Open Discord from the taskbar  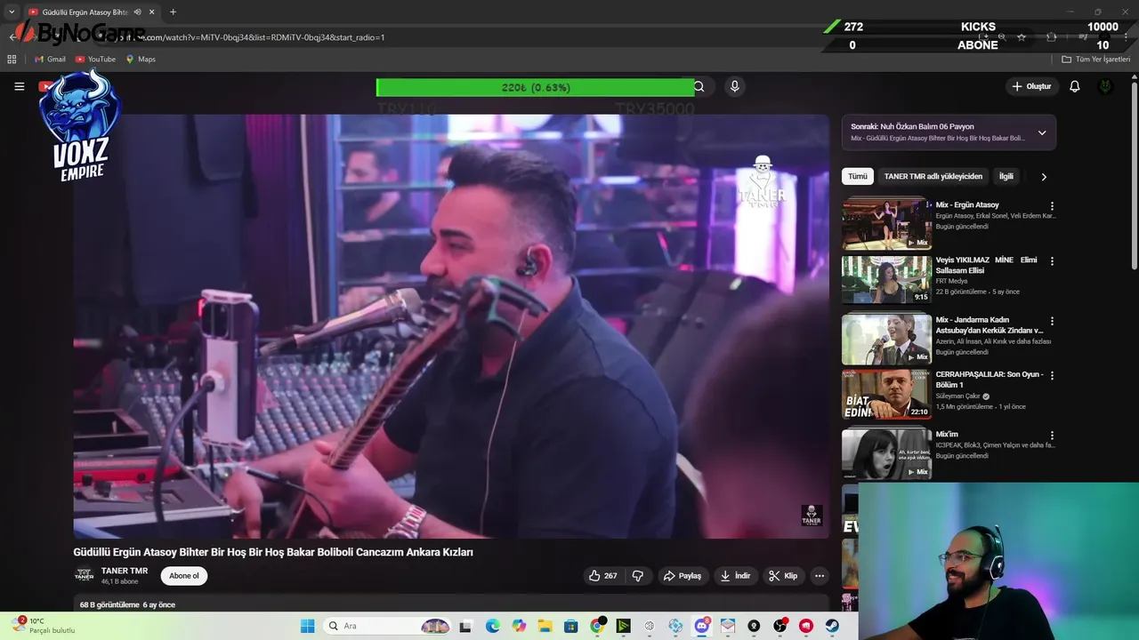click(x=702, y=626)
